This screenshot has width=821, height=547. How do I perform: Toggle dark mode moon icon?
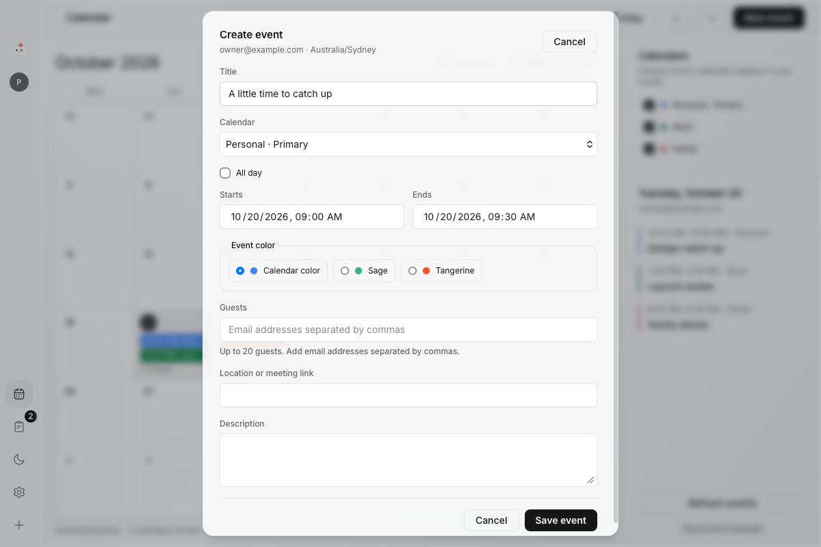click(x=19, y=459)
